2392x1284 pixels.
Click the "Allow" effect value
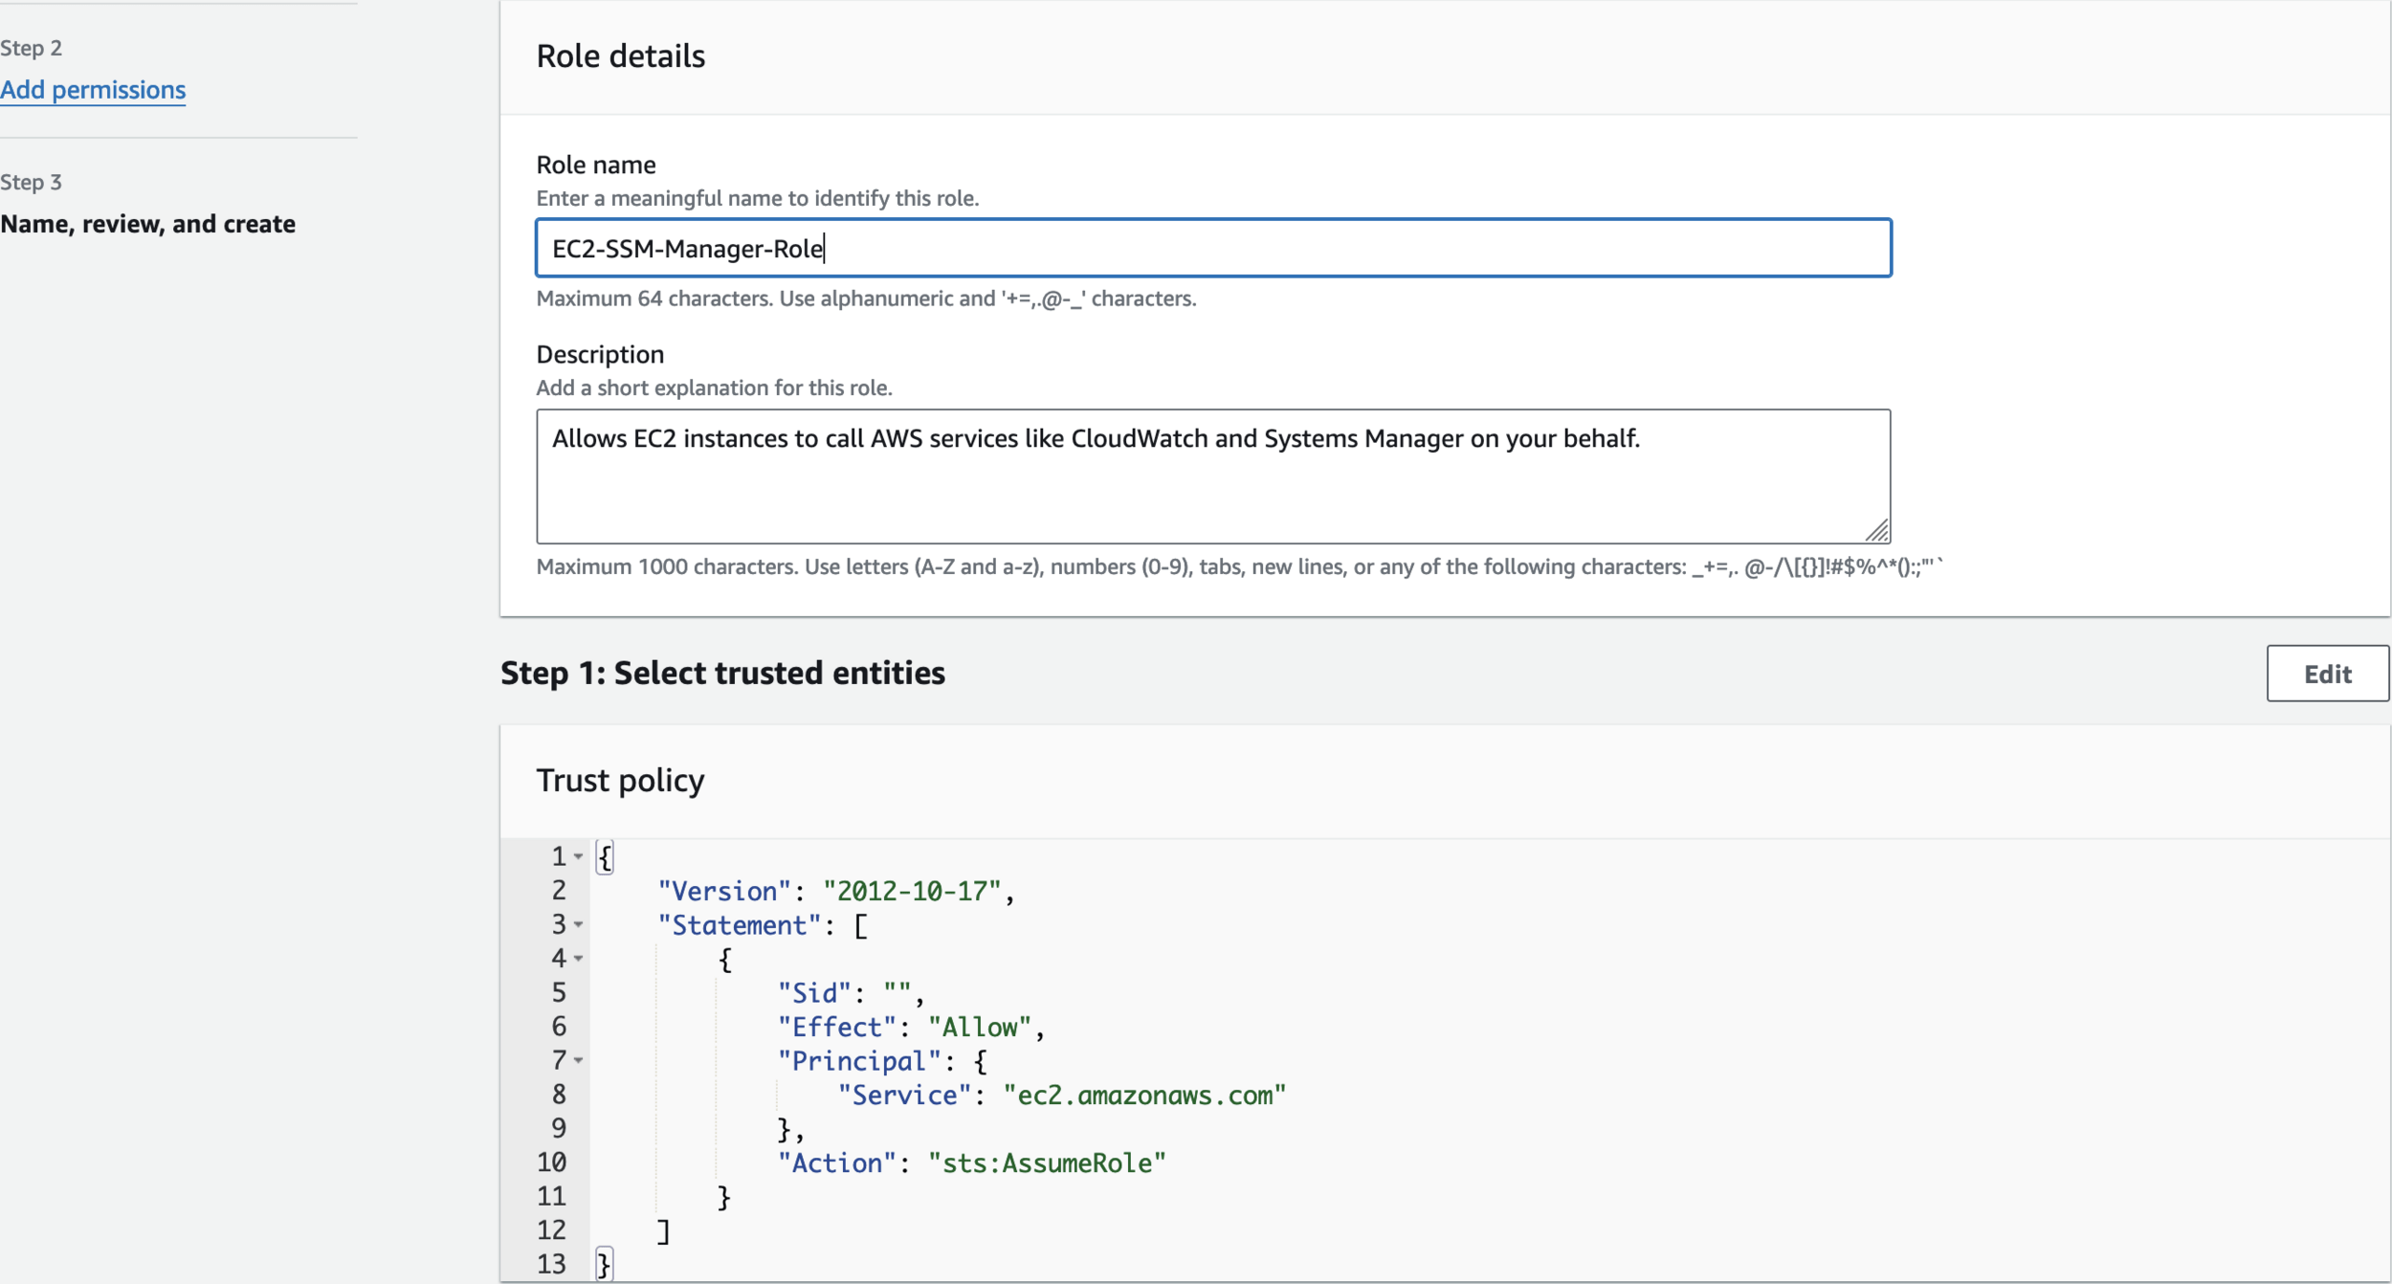click(980, 1028)
